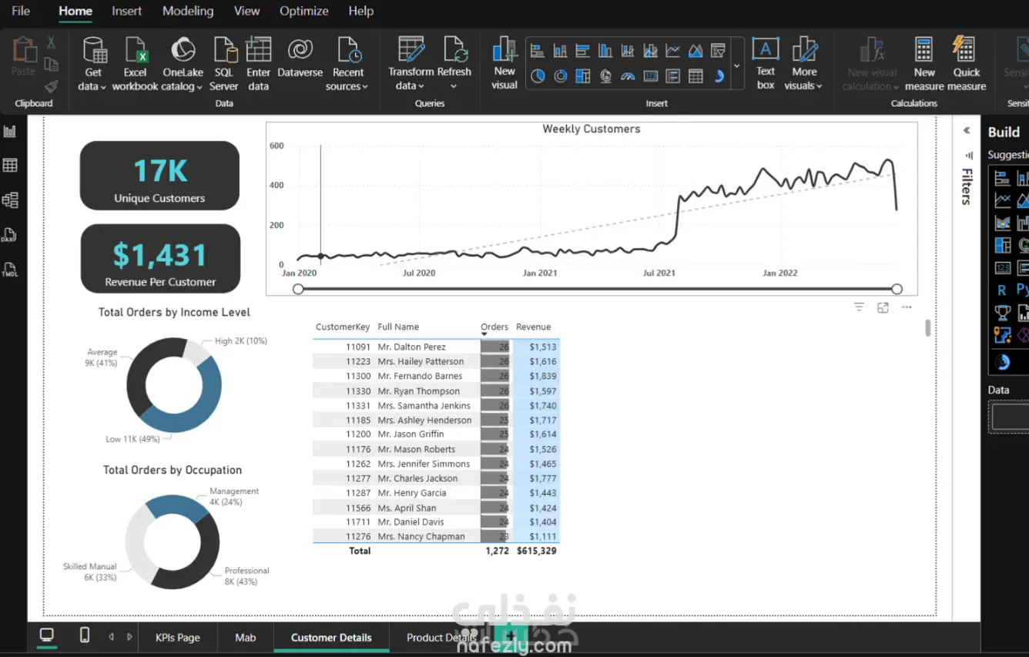Insert a table visual from the ribbon gallery
Image resolution: width=1029 pixels, height=657 pixels.
click(695, 75)
